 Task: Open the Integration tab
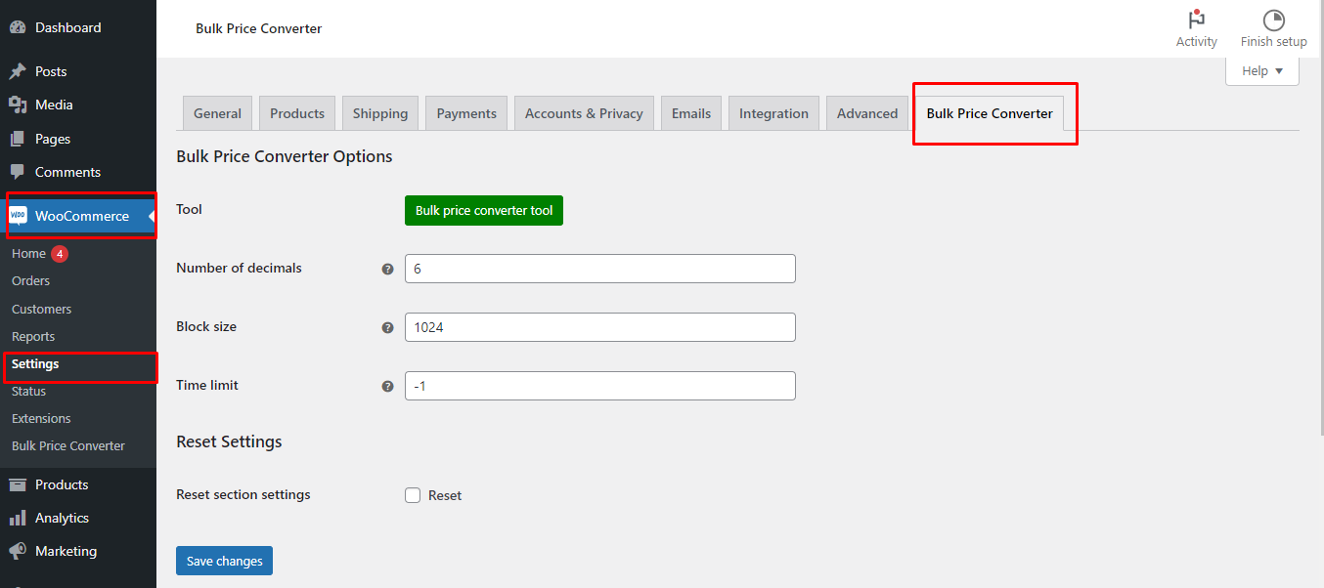[773, 113]
